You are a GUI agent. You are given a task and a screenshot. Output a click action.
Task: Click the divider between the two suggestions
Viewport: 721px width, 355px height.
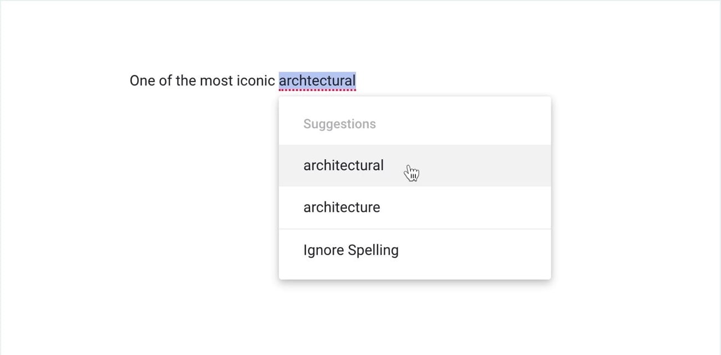(x=415, y=186)
